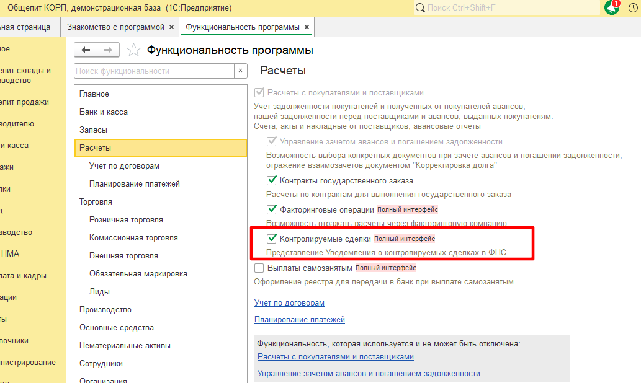Add page to favorites with star icon
This screenshot has width=641, height=383.
[133, 50]
